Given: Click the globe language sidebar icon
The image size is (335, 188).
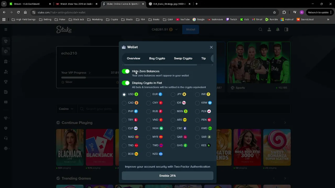Looking at the screenshot, I should point(6,148).
